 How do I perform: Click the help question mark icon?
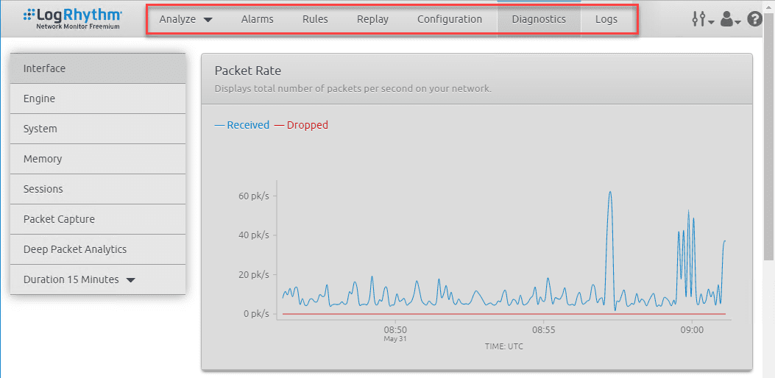click(x=754, y=19)
